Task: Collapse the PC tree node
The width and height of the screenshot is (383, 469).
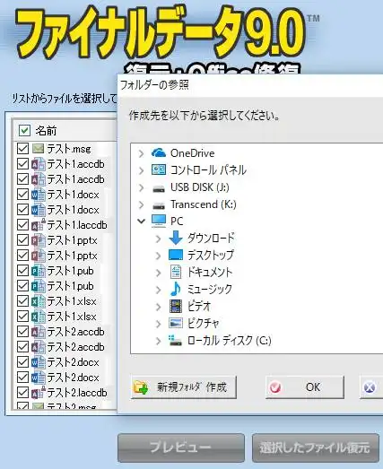Action: pos(141,221)
